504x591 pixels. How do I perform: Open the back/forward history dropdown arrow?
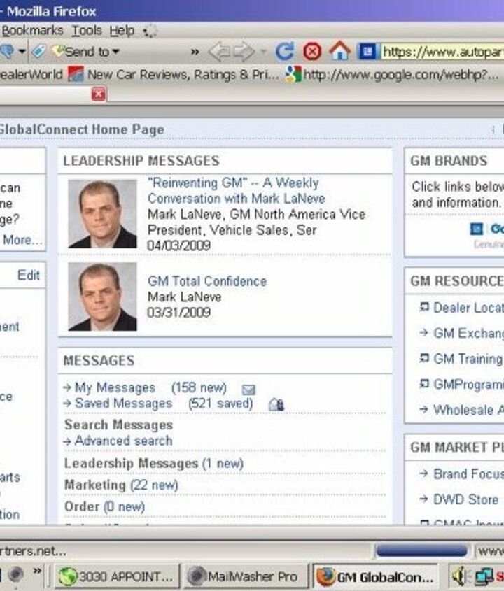coord(263,52)
